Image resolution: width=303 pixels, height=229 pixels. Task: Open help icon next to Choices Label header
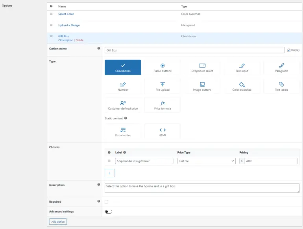coord(125,152)
